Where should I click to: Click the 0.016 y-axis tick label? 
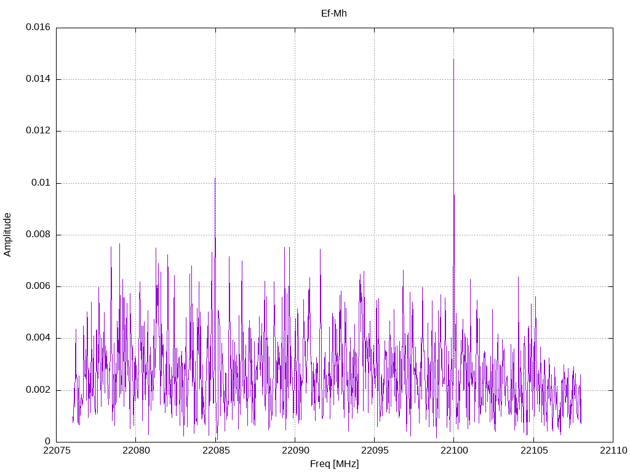(x=38, y=28)
